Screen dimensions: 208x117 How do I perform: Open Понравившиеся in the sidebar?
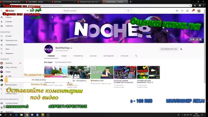click(x=12, y=45)
